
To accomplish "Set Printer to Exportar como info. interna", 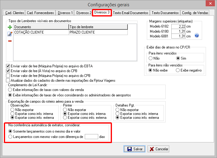I will click(x=65, y=114).
